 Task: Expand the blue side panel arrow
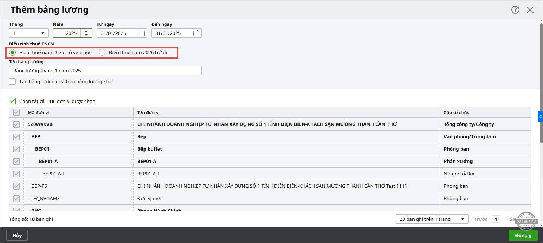click(540, 116)
